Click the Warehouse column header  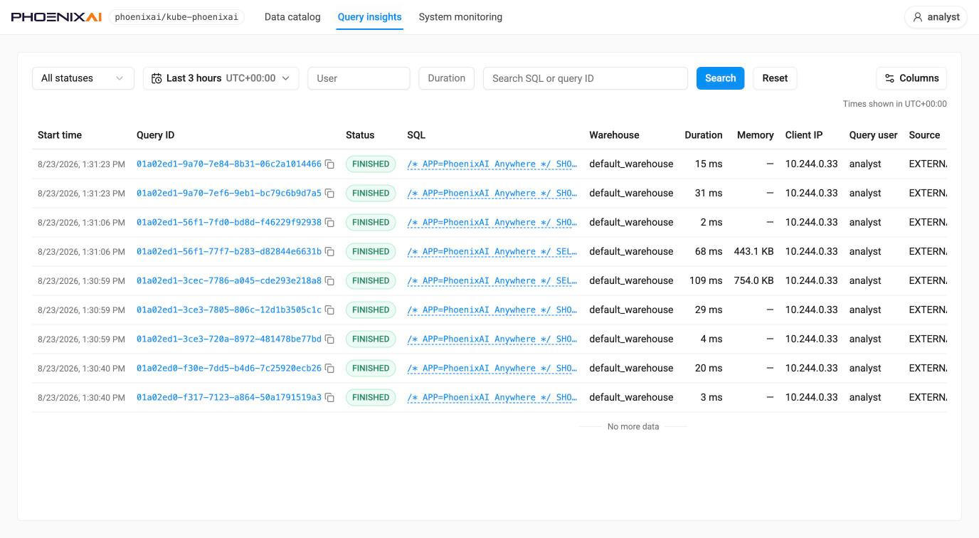[x=614, y=135]
